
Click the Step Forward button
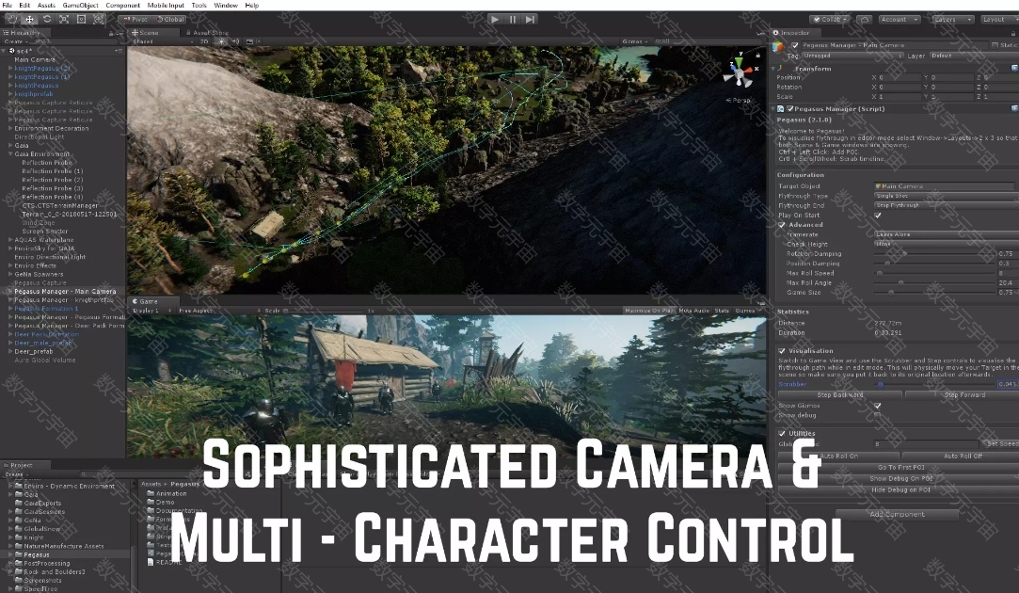pos(964,395)
